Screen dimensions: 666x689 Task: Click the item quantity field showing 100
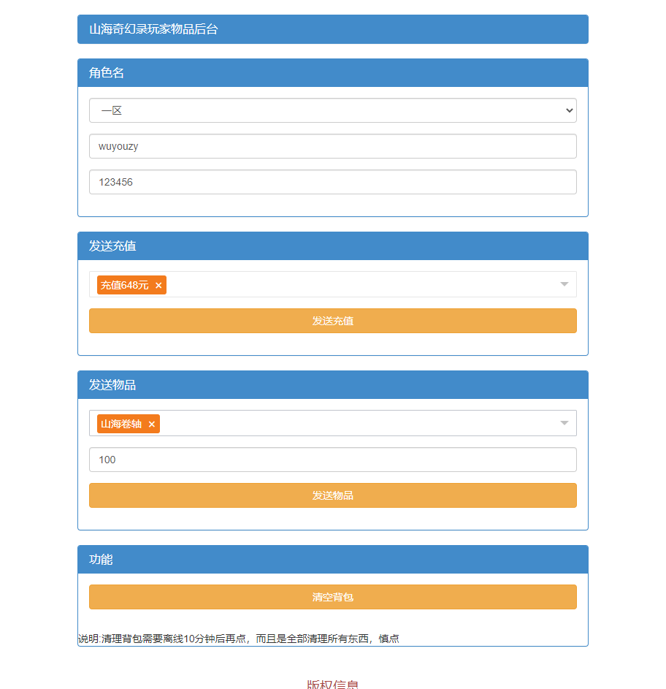pos(332,460)
